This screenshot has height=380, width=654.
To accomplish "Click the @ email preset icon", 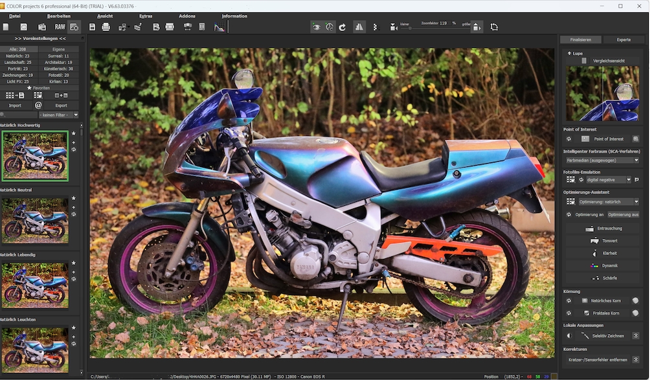I will 39,104.
